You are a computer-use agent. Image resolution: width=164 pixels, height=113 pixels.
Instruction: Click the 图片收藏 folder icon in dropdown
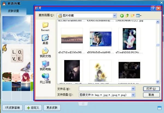click(60, 16)
